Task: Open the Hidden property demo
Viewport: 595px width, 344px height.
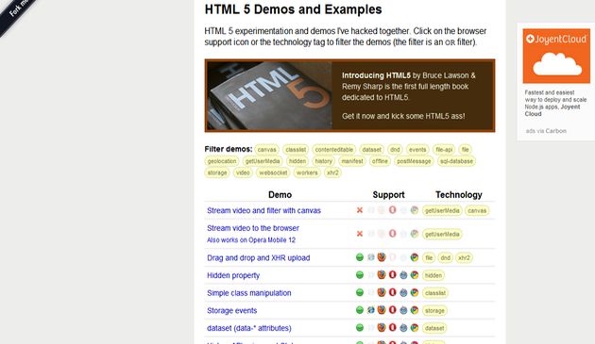Action: tap(233, 275)
